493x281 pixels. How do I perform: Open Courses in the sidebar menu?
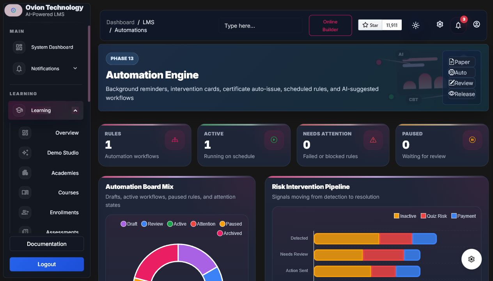click(x=68, y=192)
